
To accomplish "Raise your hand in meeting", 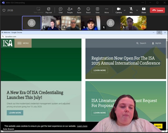I will tap(79, 10).
